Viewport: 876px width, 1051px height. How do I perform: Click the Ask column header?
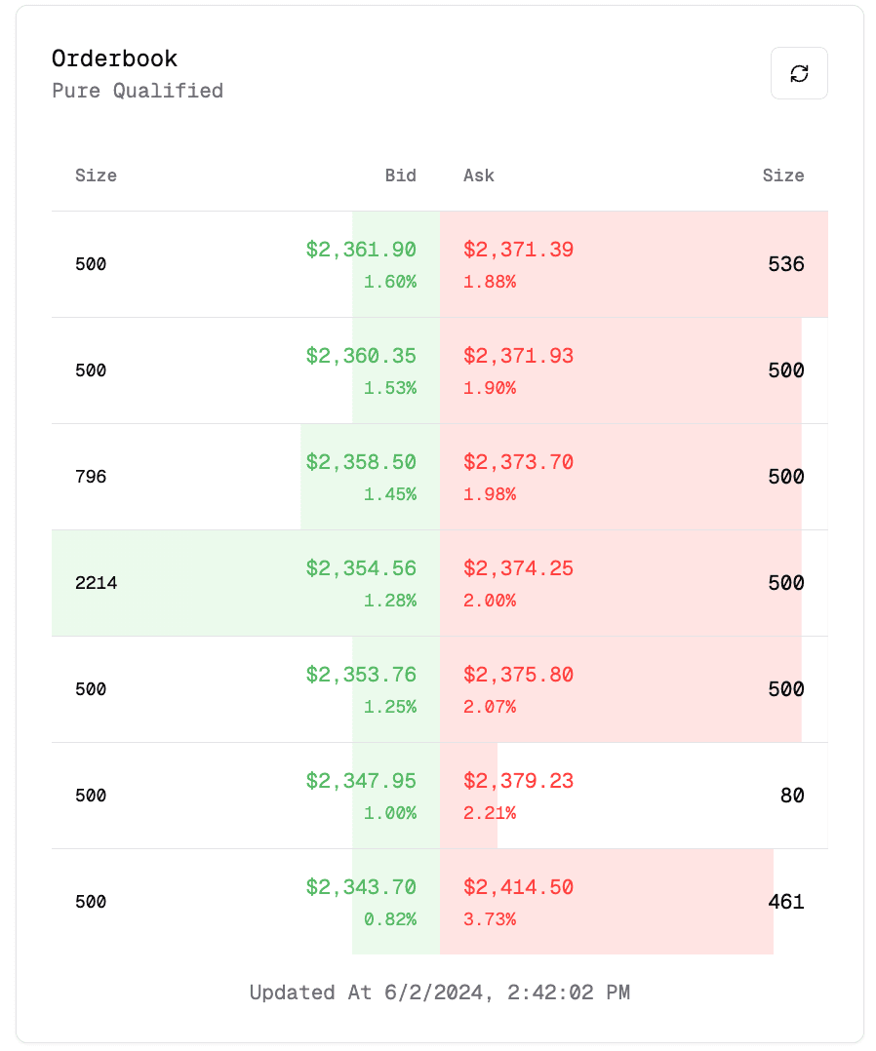pos(479,175)
